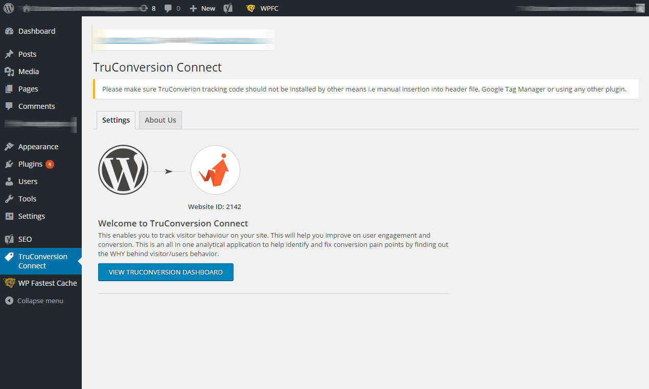
Task: Click the Settings sliders icon
Action: point(9,216)
